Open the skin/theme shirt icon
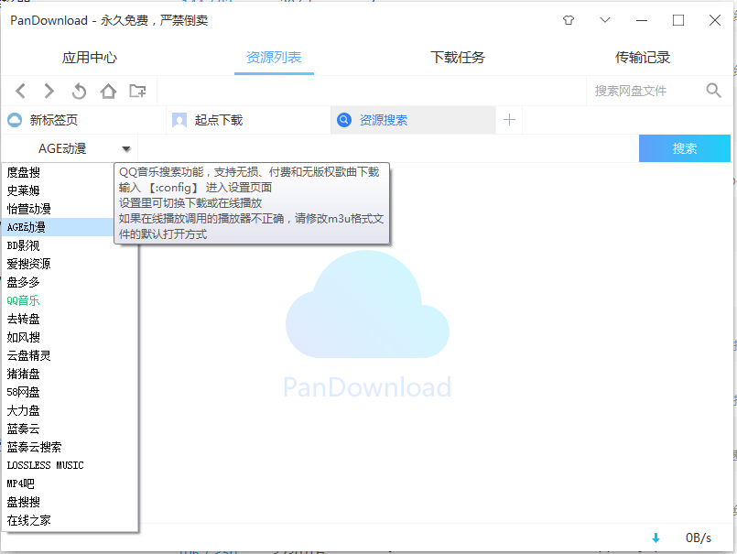This screenshot has height=554, width=737. point(569,20)
